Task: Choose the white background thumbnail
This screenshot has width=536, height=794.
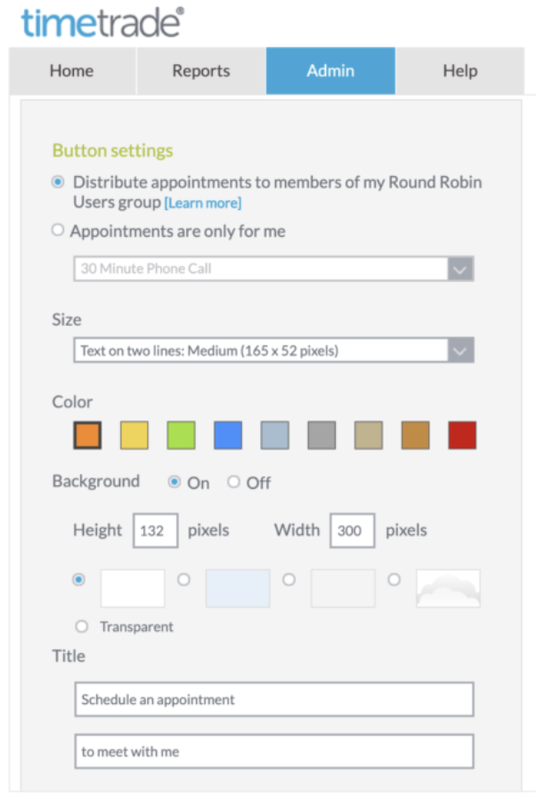Action: [x=133, y=587]
